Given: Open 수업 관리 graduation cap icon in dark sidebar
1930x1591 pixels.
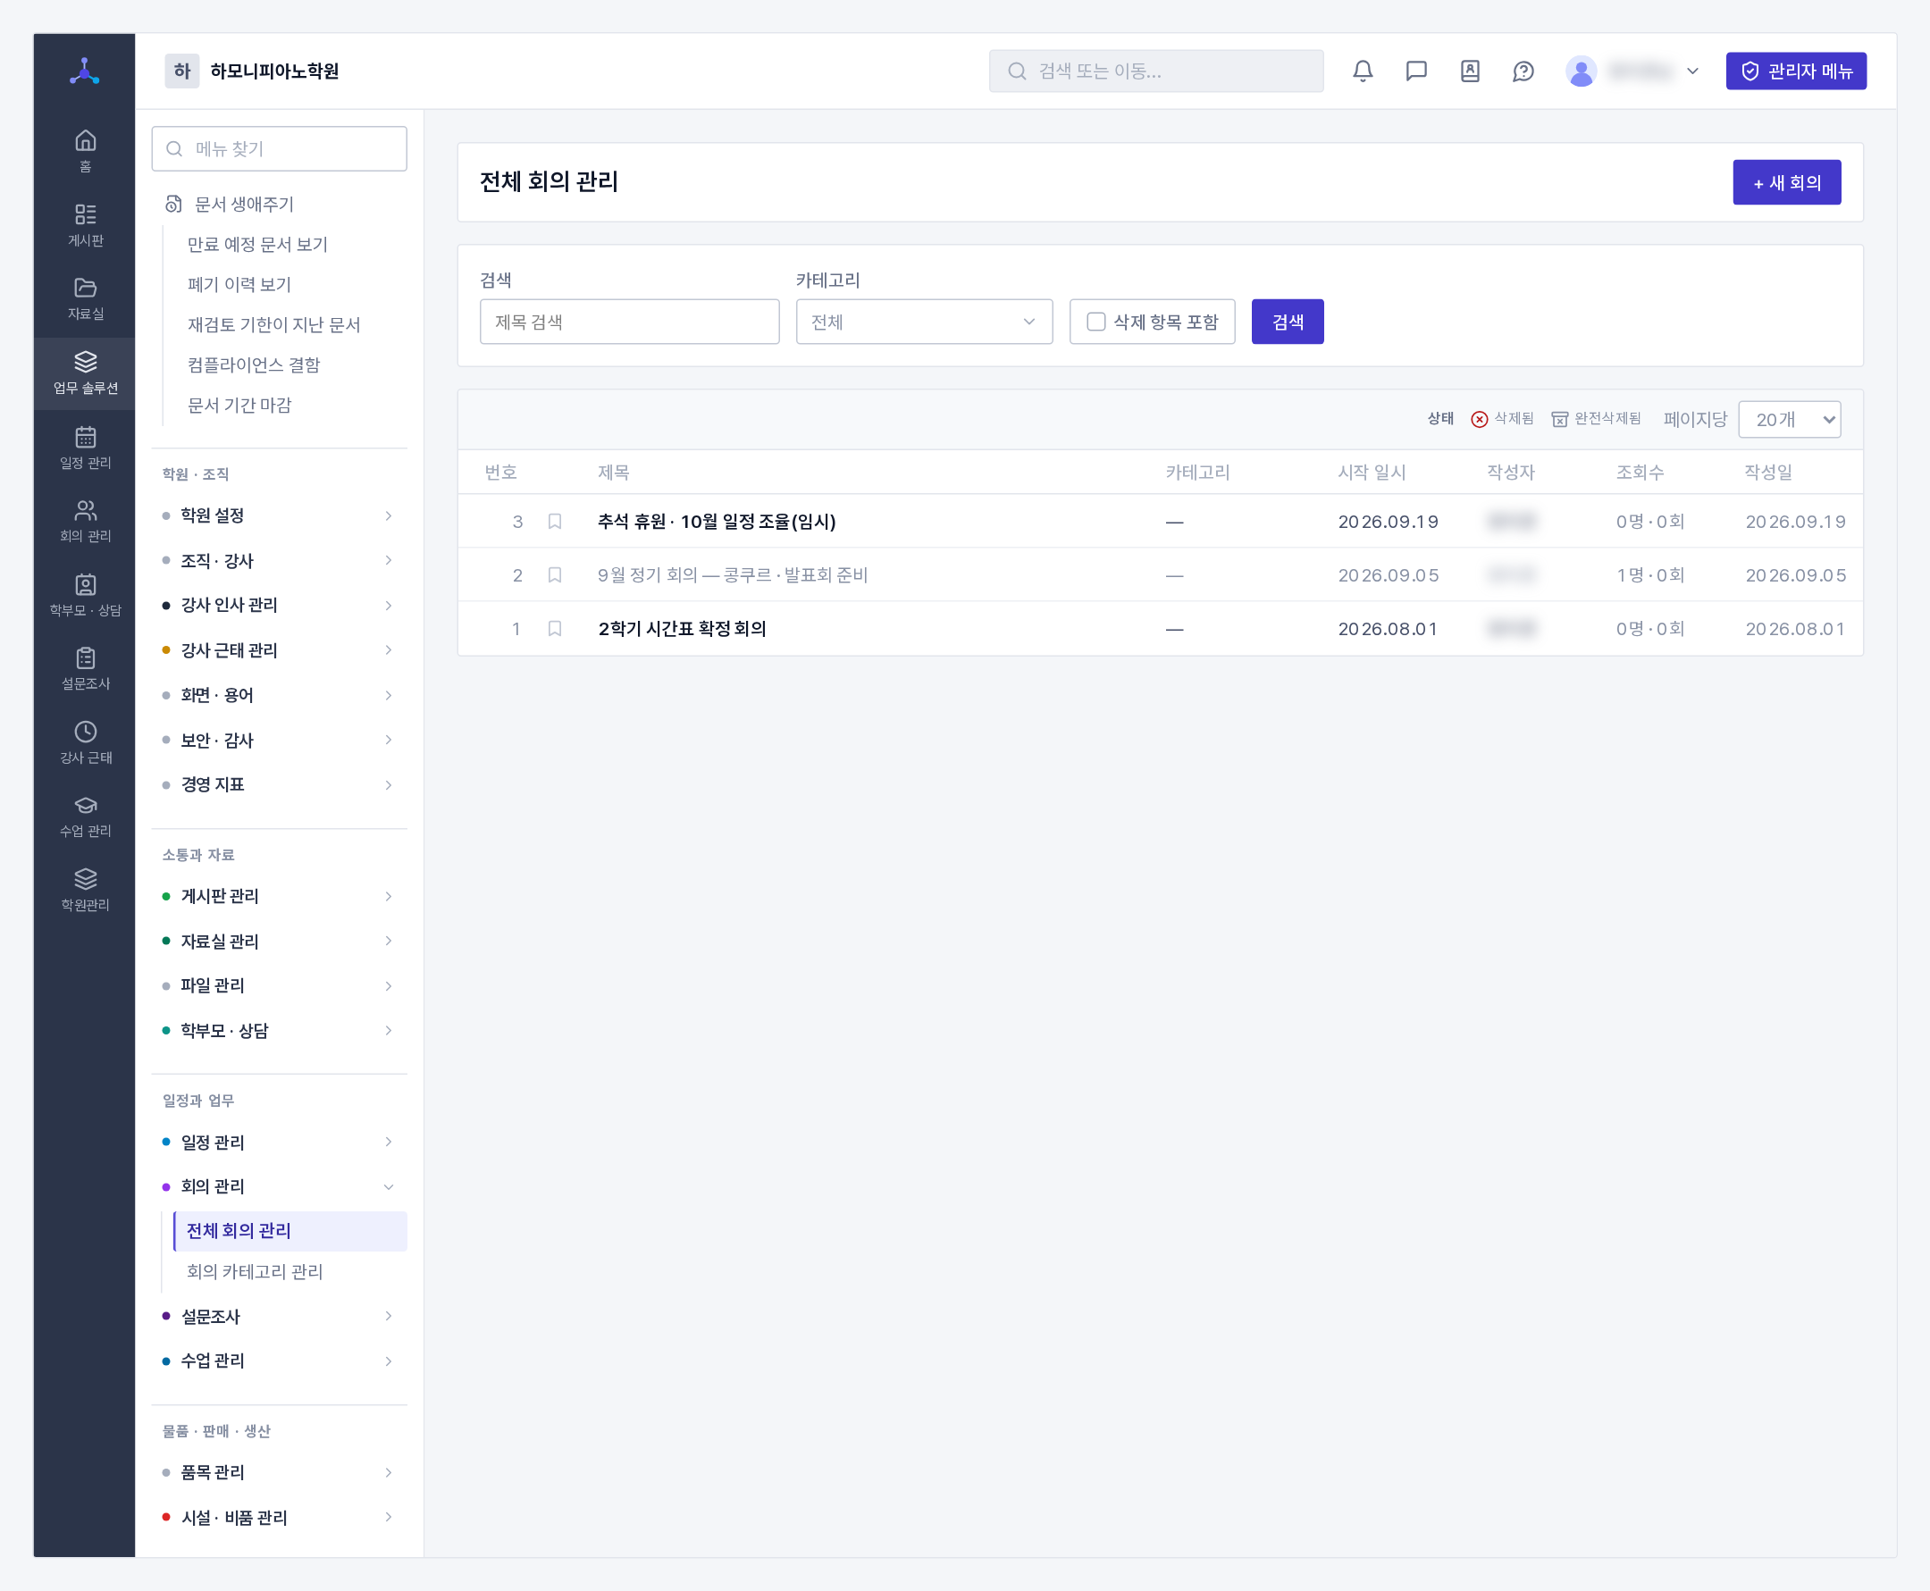Looking at the screenshot, I should coord(85,816).
